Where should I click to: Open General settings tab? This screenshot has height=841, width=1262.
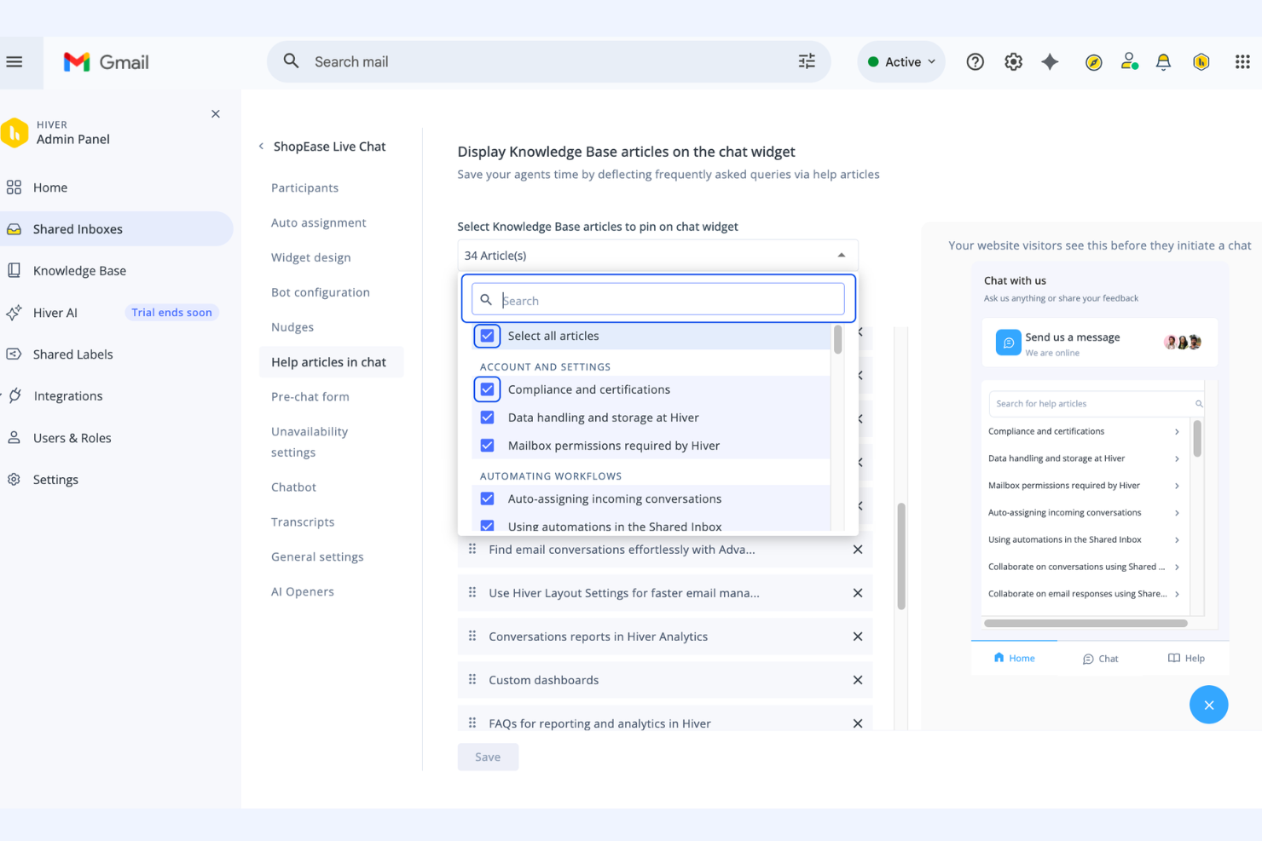tap(317, 557)
